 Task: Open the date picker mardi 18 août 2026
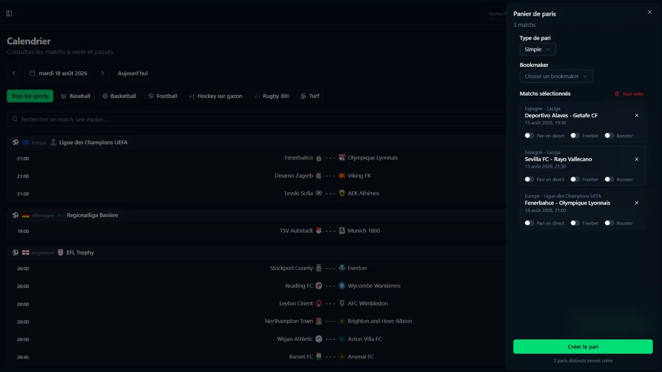pos(58,73)
